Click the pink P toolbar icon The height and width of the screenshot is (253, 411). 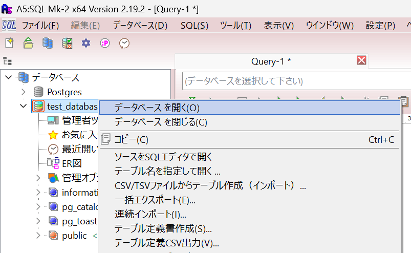coord(105,43)
